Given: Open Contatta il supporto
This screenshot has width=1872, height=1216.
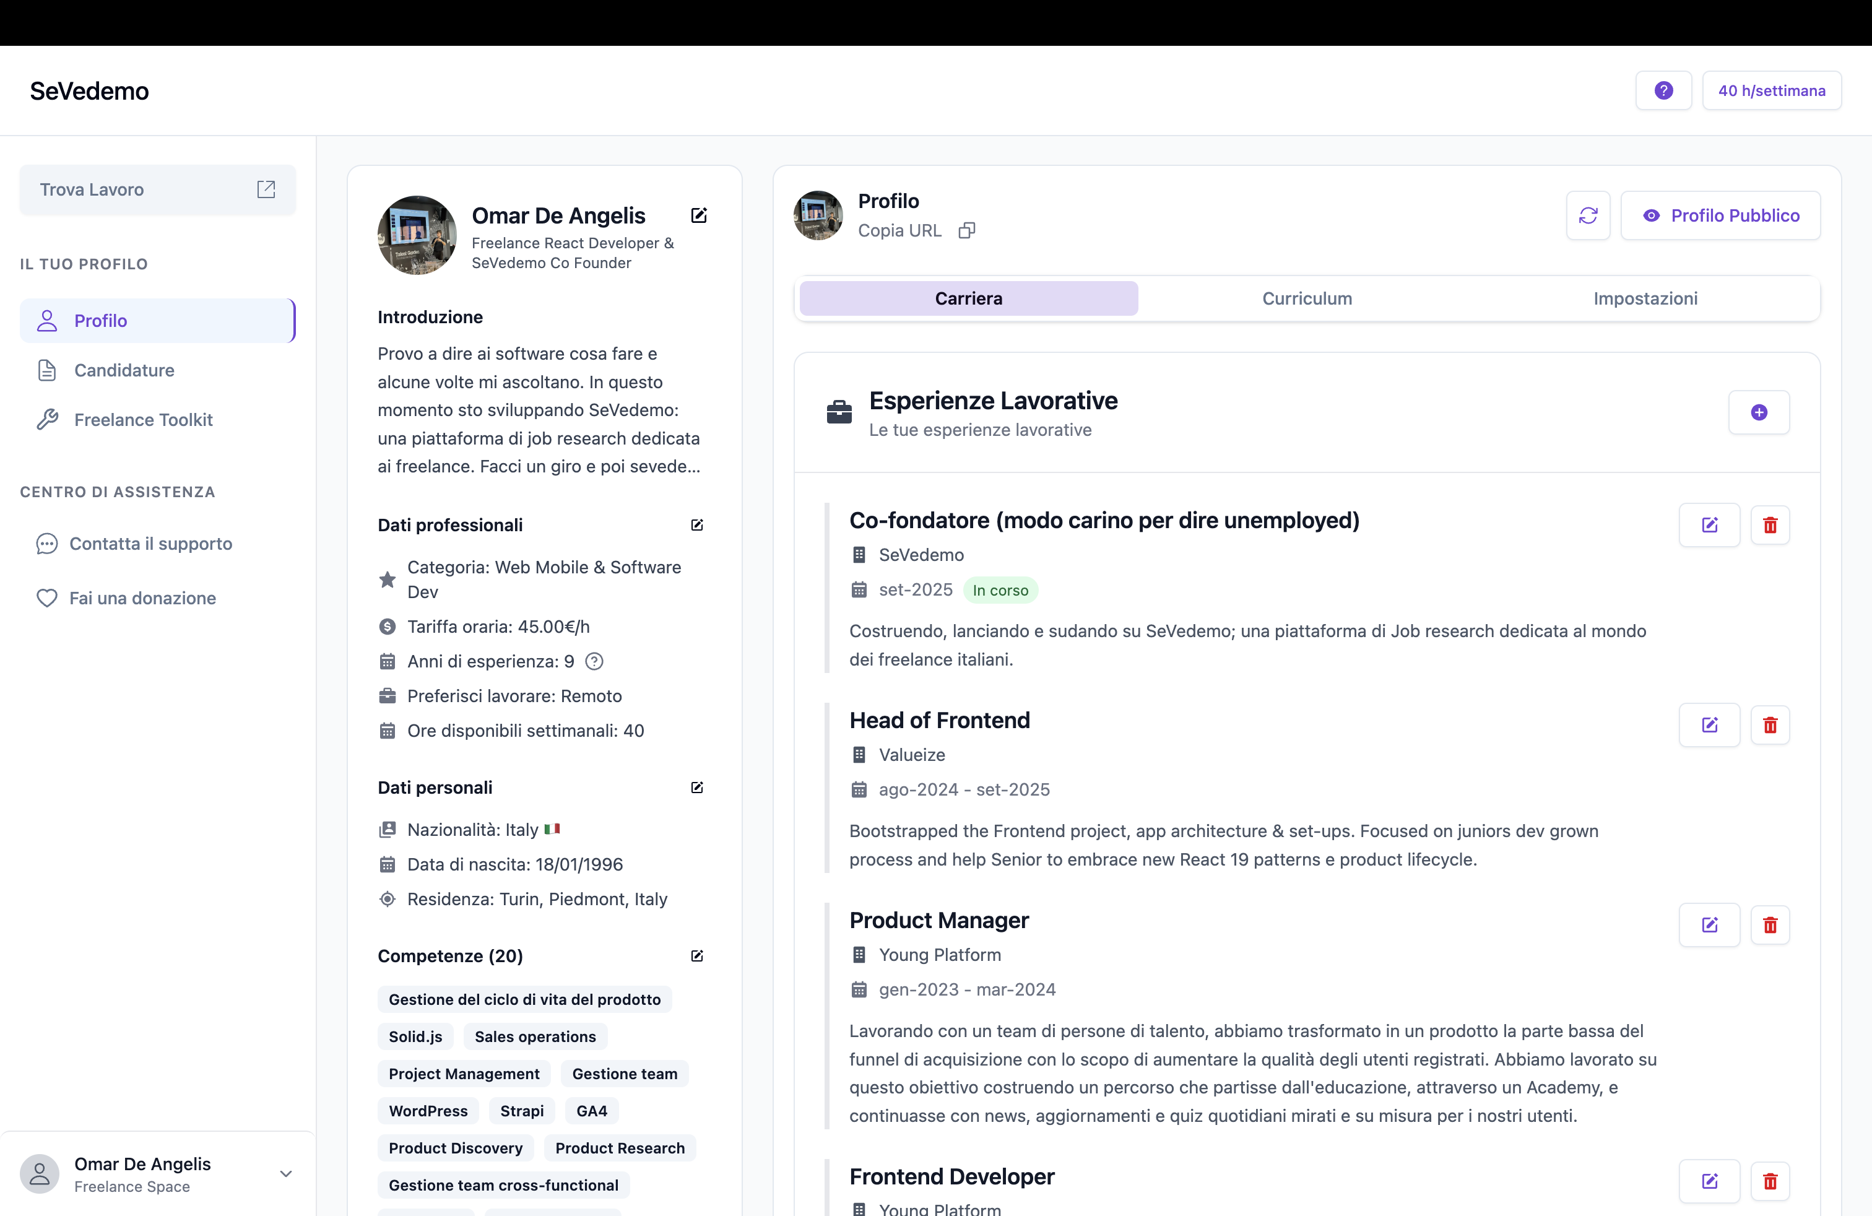Looking at the screenshot, I should coord(150,544).
